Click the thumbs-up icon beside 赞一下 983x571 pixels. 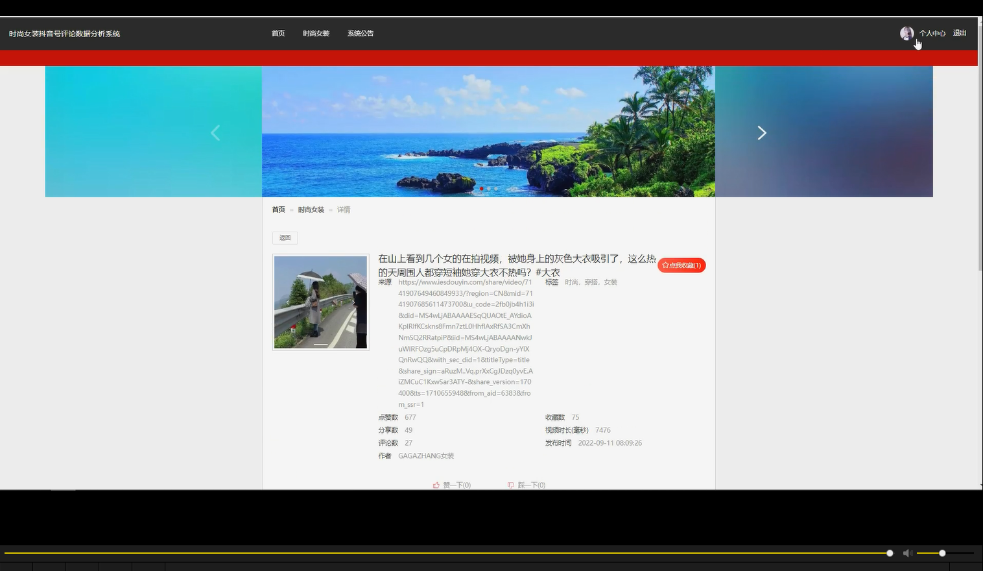click(436, 485)
